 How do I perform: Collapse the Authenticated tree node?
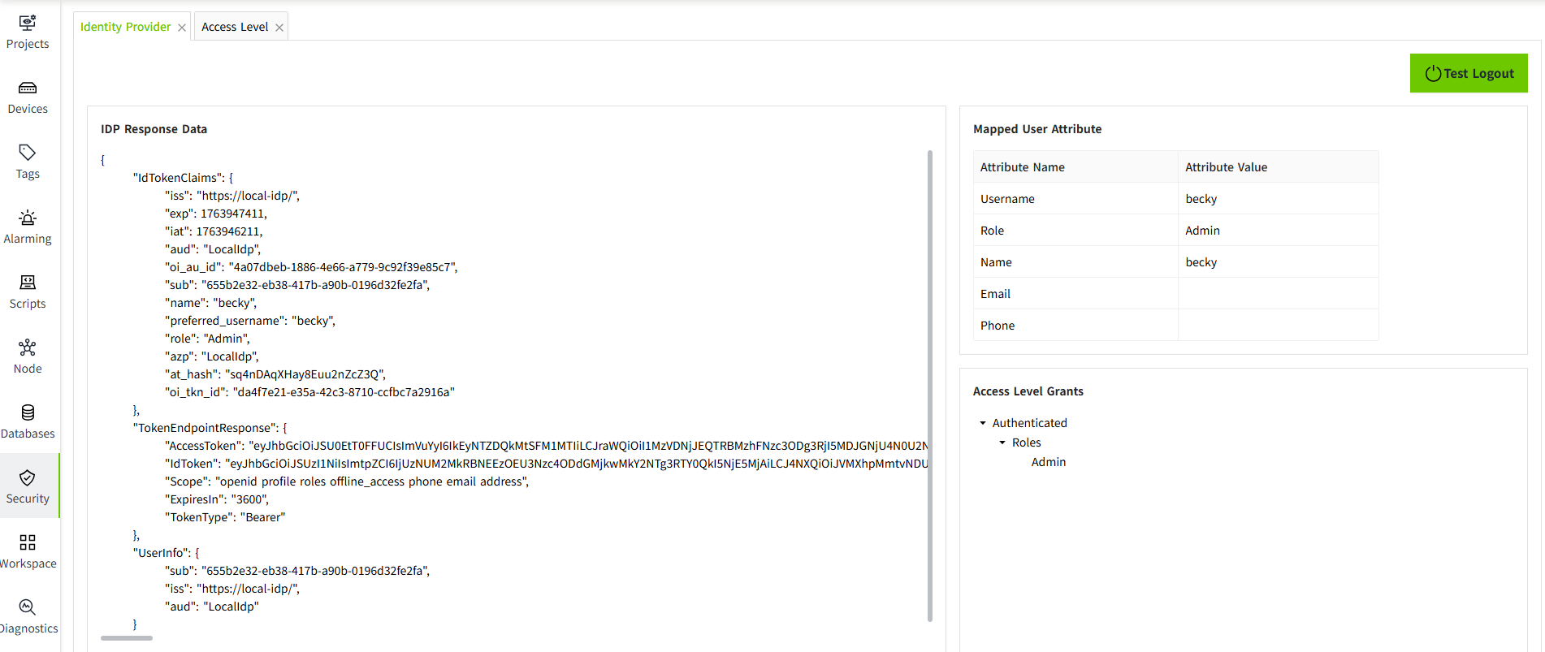pyautogui.click(x=983, y=423)
